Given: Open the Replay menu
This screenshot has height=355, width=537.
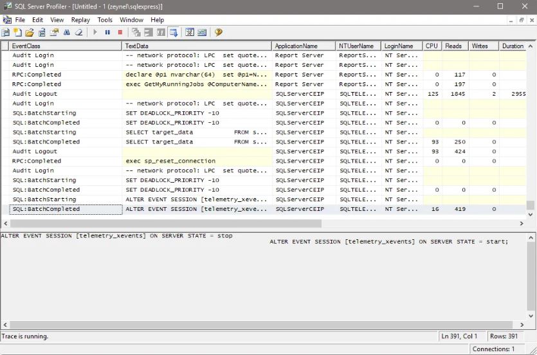Looking at the screenshot, I should click(80, 20).
